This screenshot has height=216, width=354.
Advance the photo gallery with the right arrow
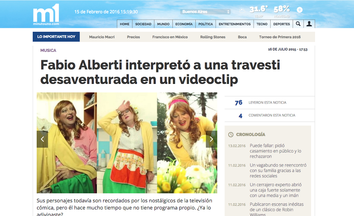(211, 139)
